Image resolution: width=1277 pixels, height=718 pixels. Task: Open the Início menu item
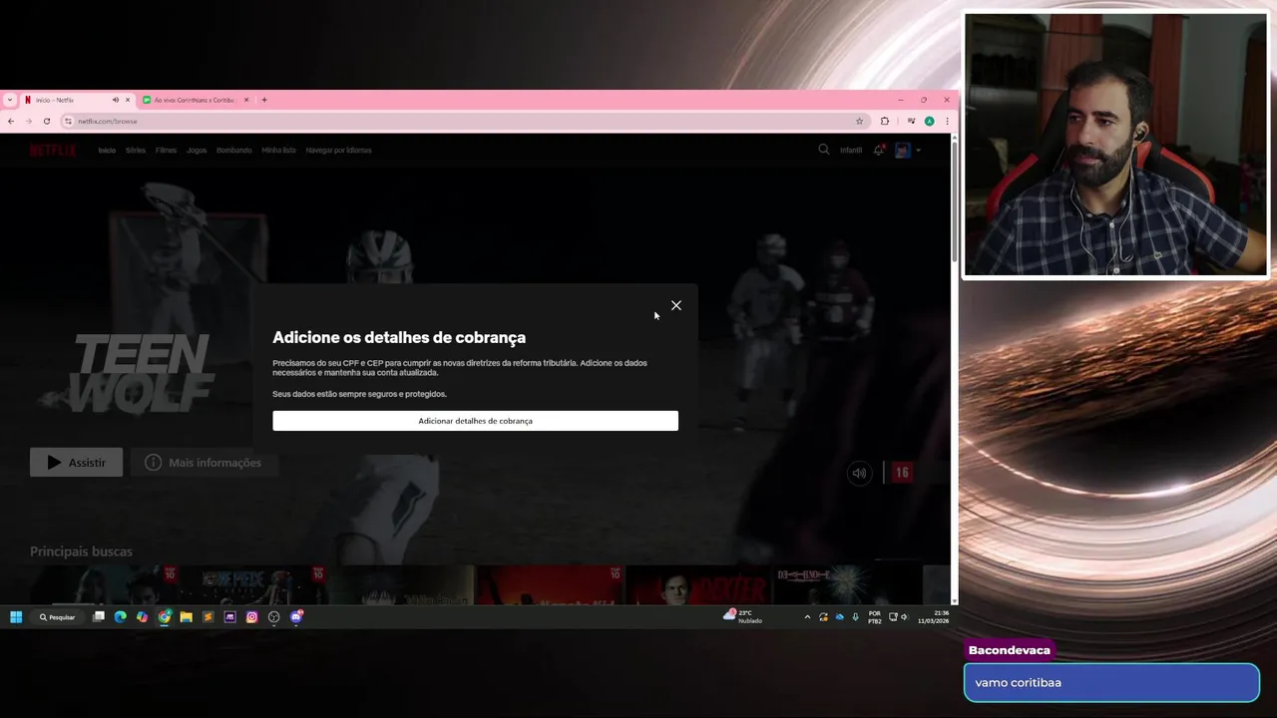pos(107,151)
